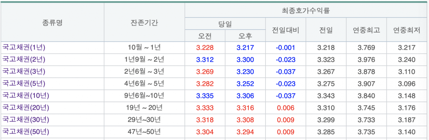Click afternoon yield 3.294
The height and width of the screenshot is (140, 429).
click(x=245, y=132)
